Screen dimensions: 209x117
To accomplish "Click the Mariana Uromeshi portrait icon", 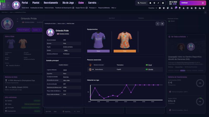I will click(90, 65).
